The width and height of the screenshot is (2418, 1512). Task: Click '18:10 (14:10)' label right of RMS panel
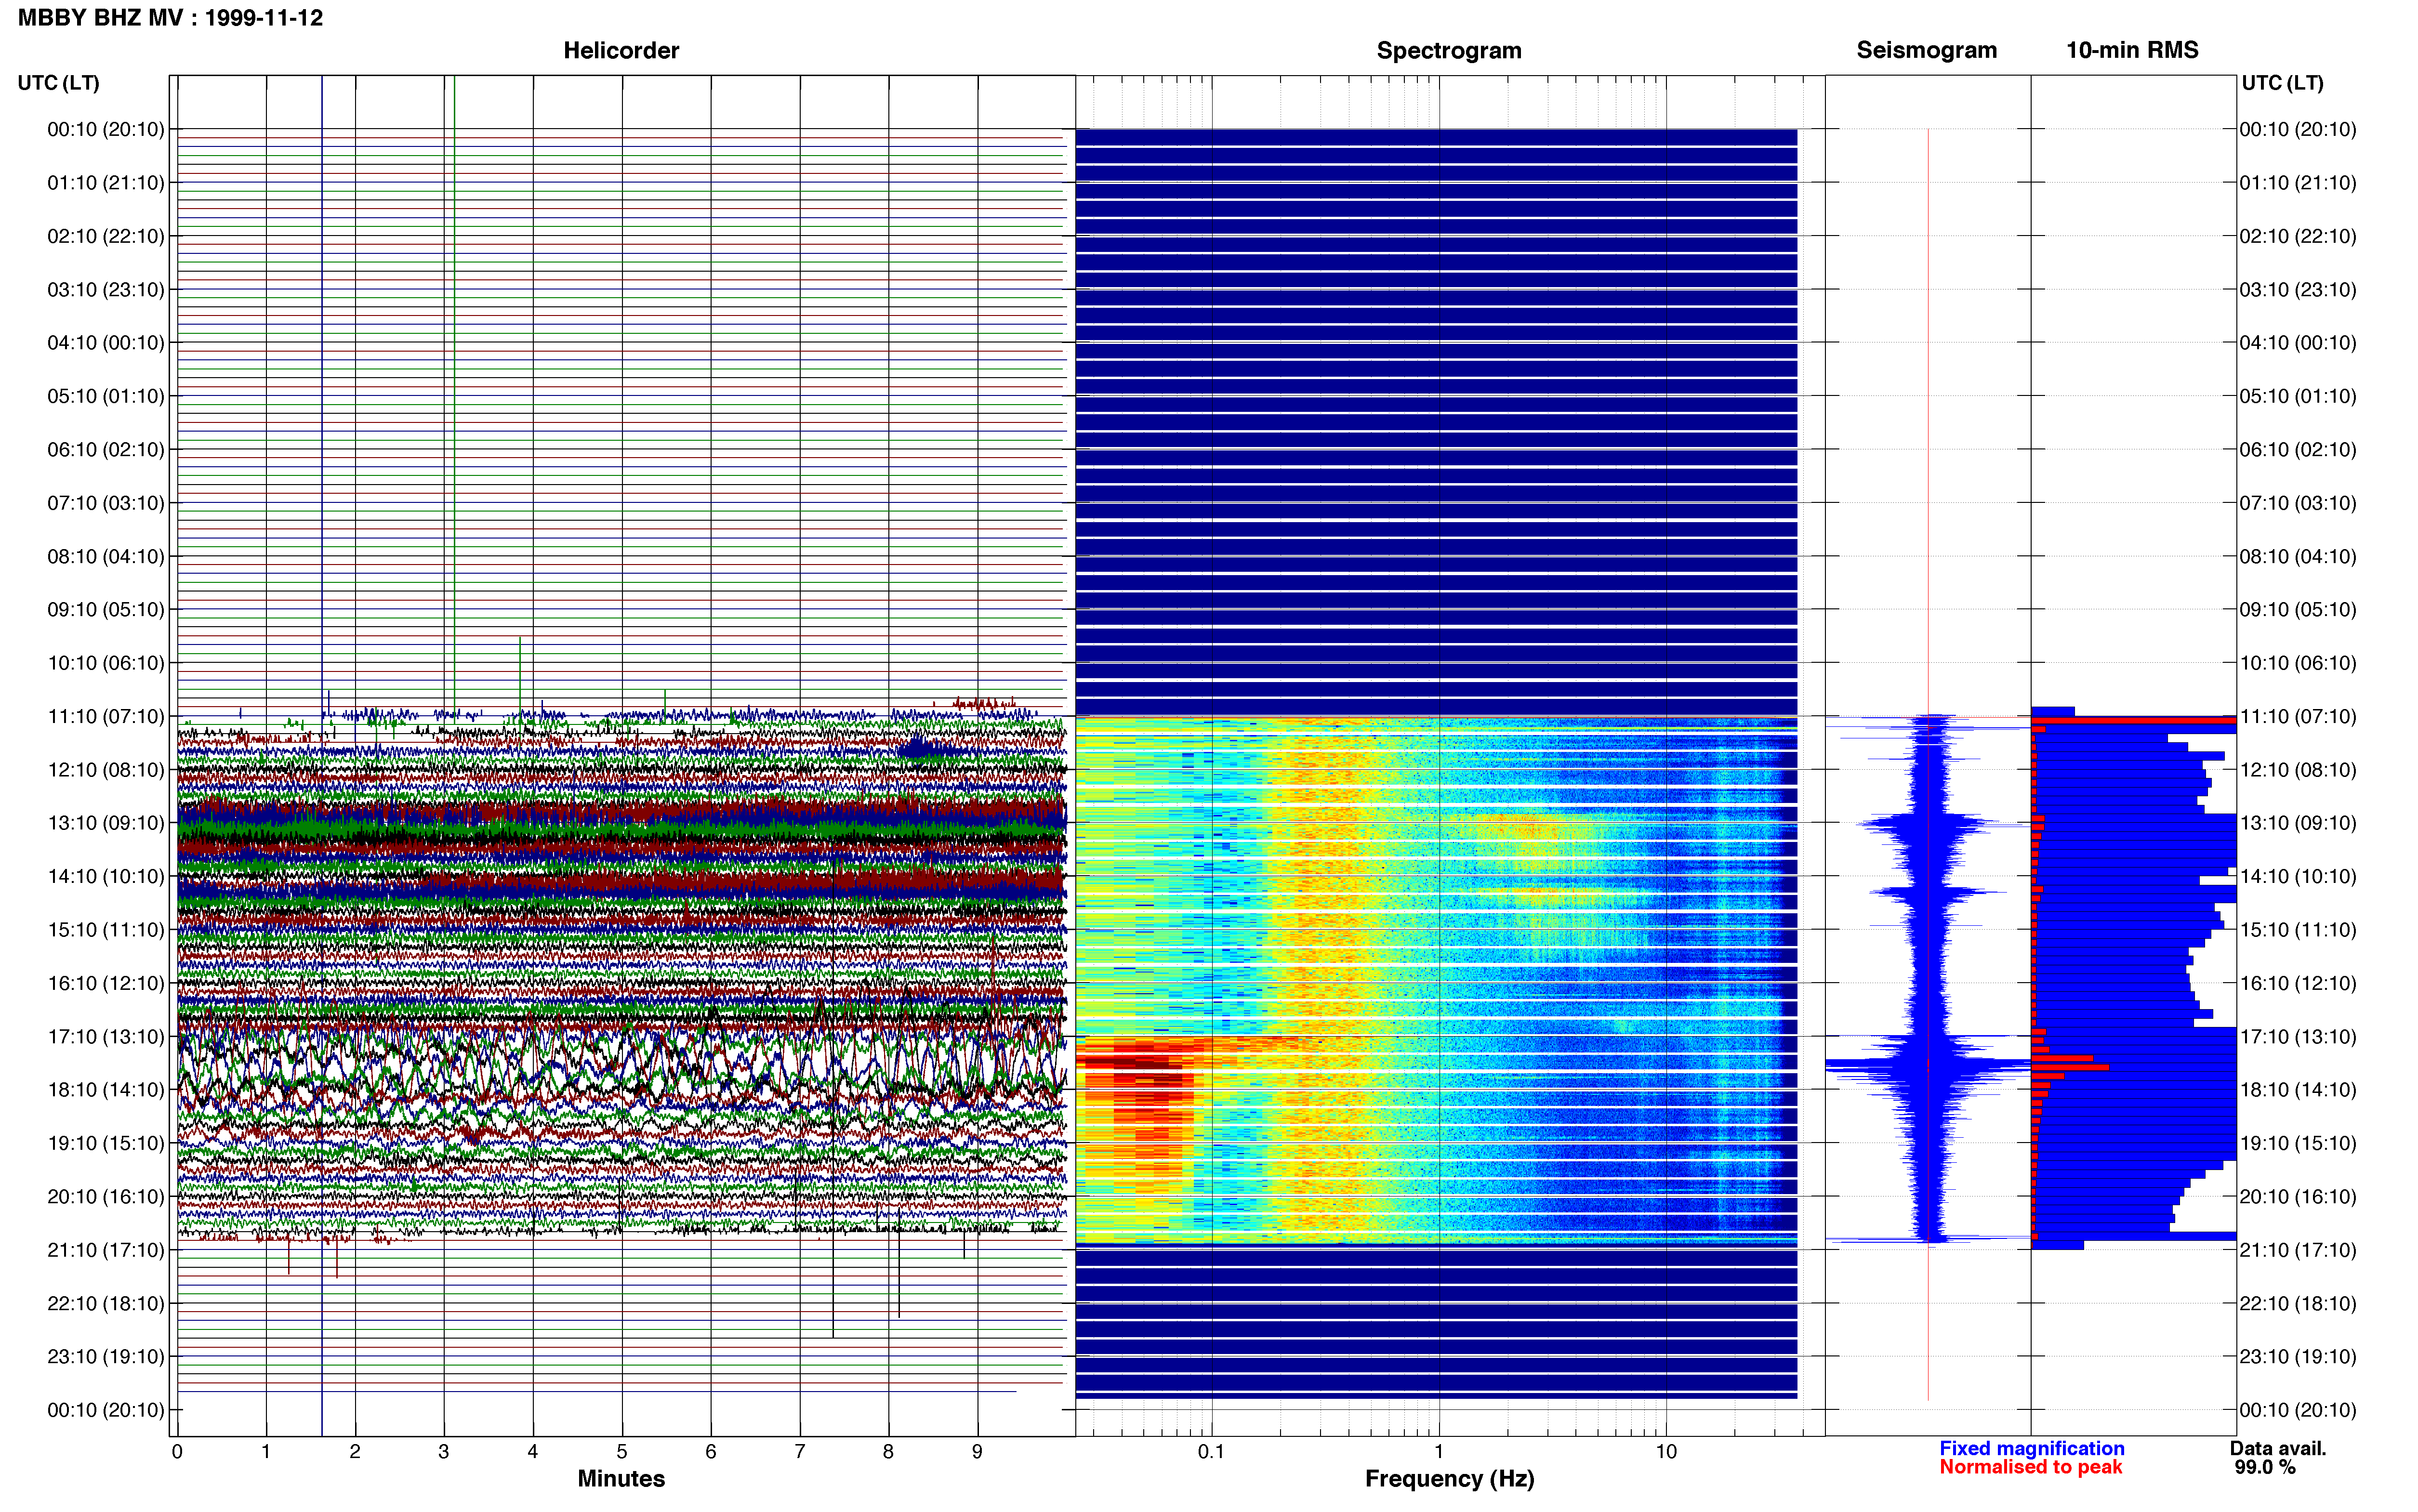[x=2298, y=1090]
